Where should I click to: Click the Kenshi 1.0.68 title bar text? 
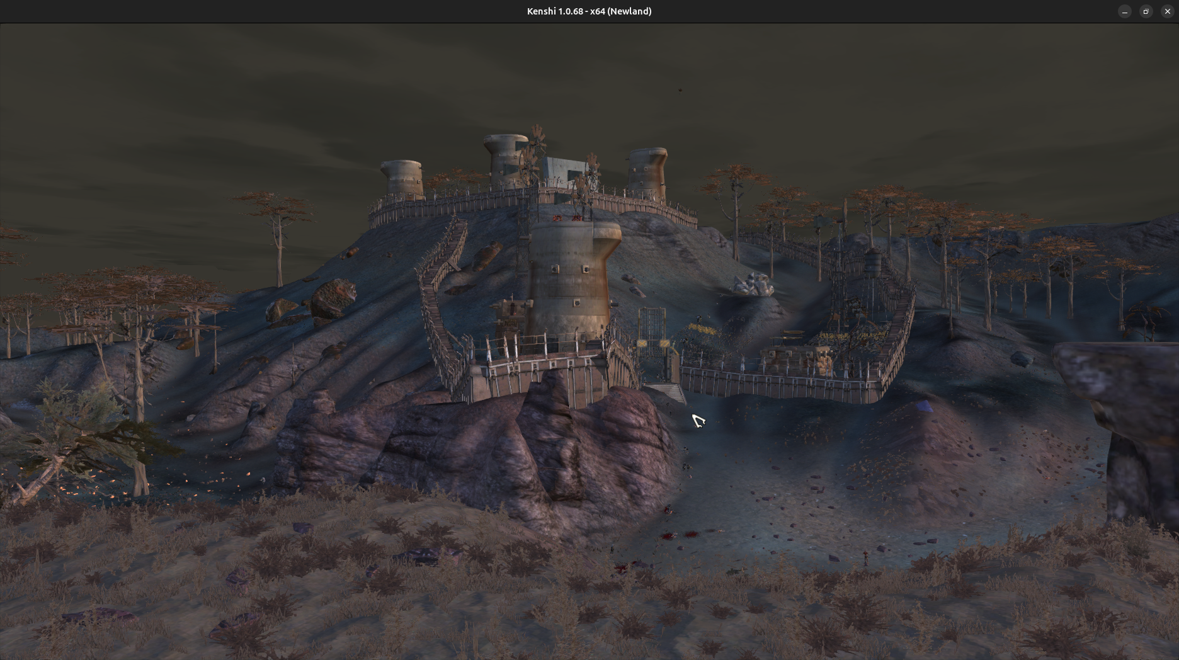589,11
